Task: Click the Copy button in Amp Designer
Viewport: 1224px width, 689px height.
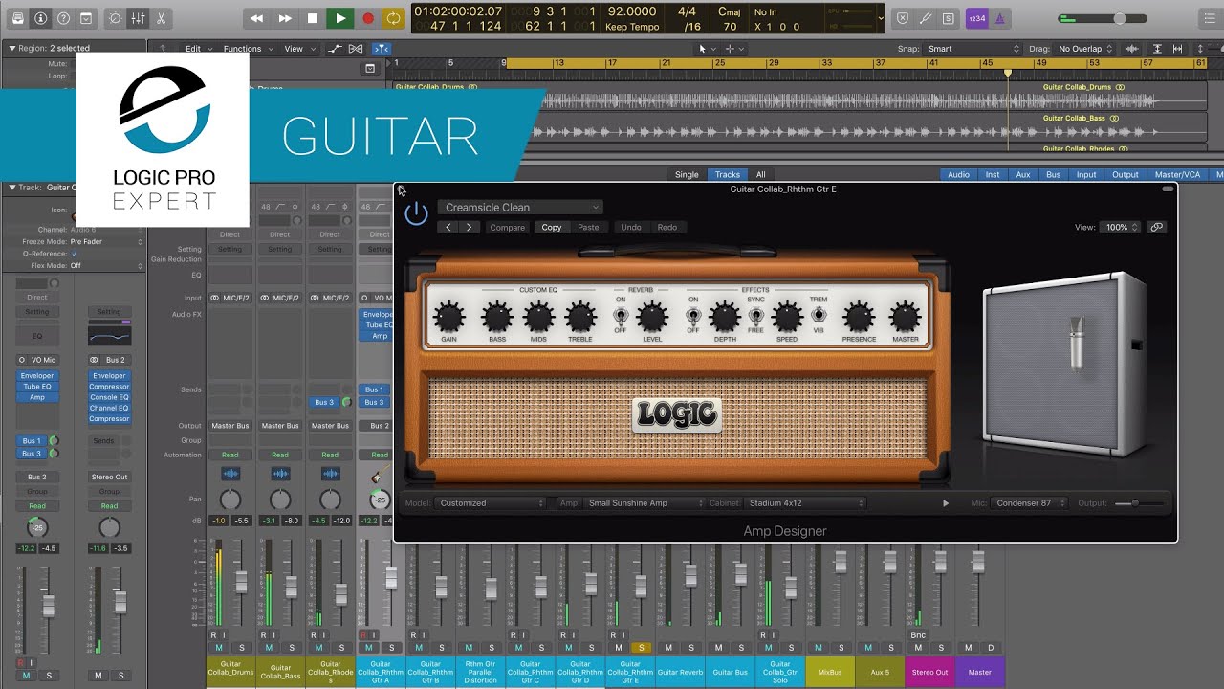Action: point(552,227)
